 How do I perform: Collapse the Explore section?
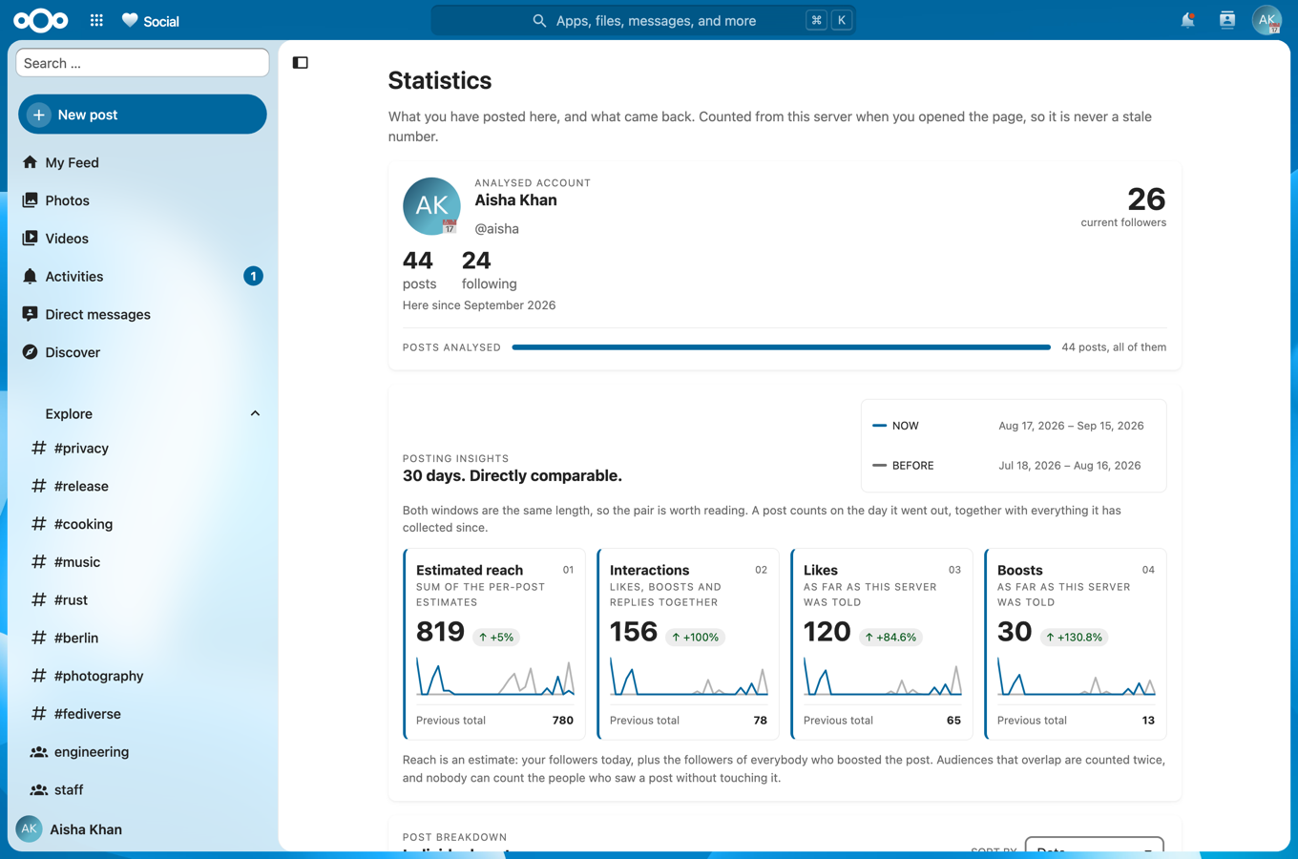[x=255, y=413]
